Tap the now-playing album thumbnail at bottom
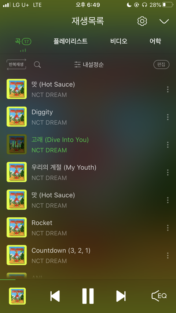 coord(17,296)
